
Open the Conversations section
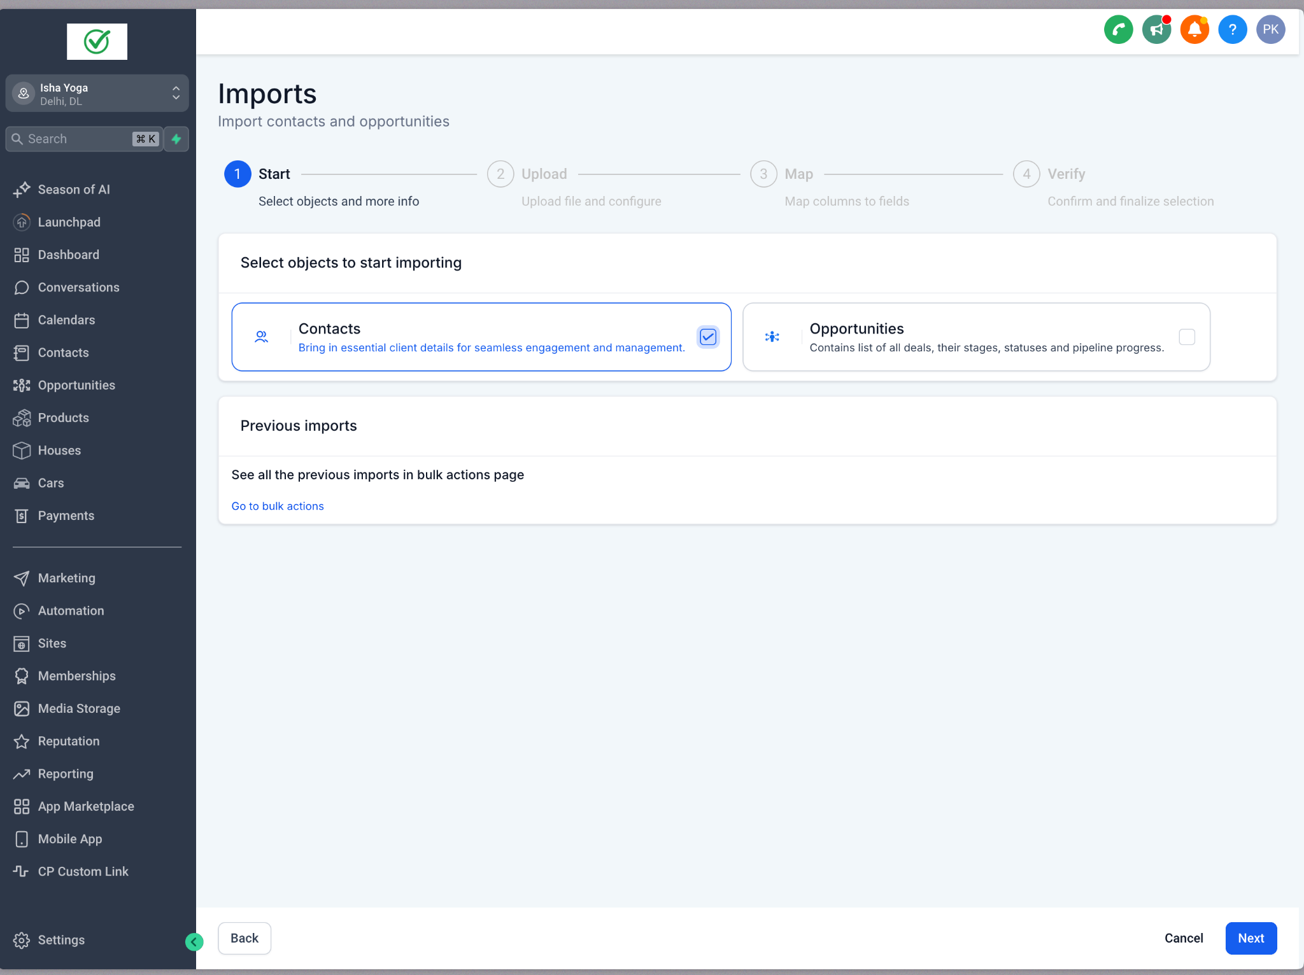pyautogui.click(x=78, y=287)
